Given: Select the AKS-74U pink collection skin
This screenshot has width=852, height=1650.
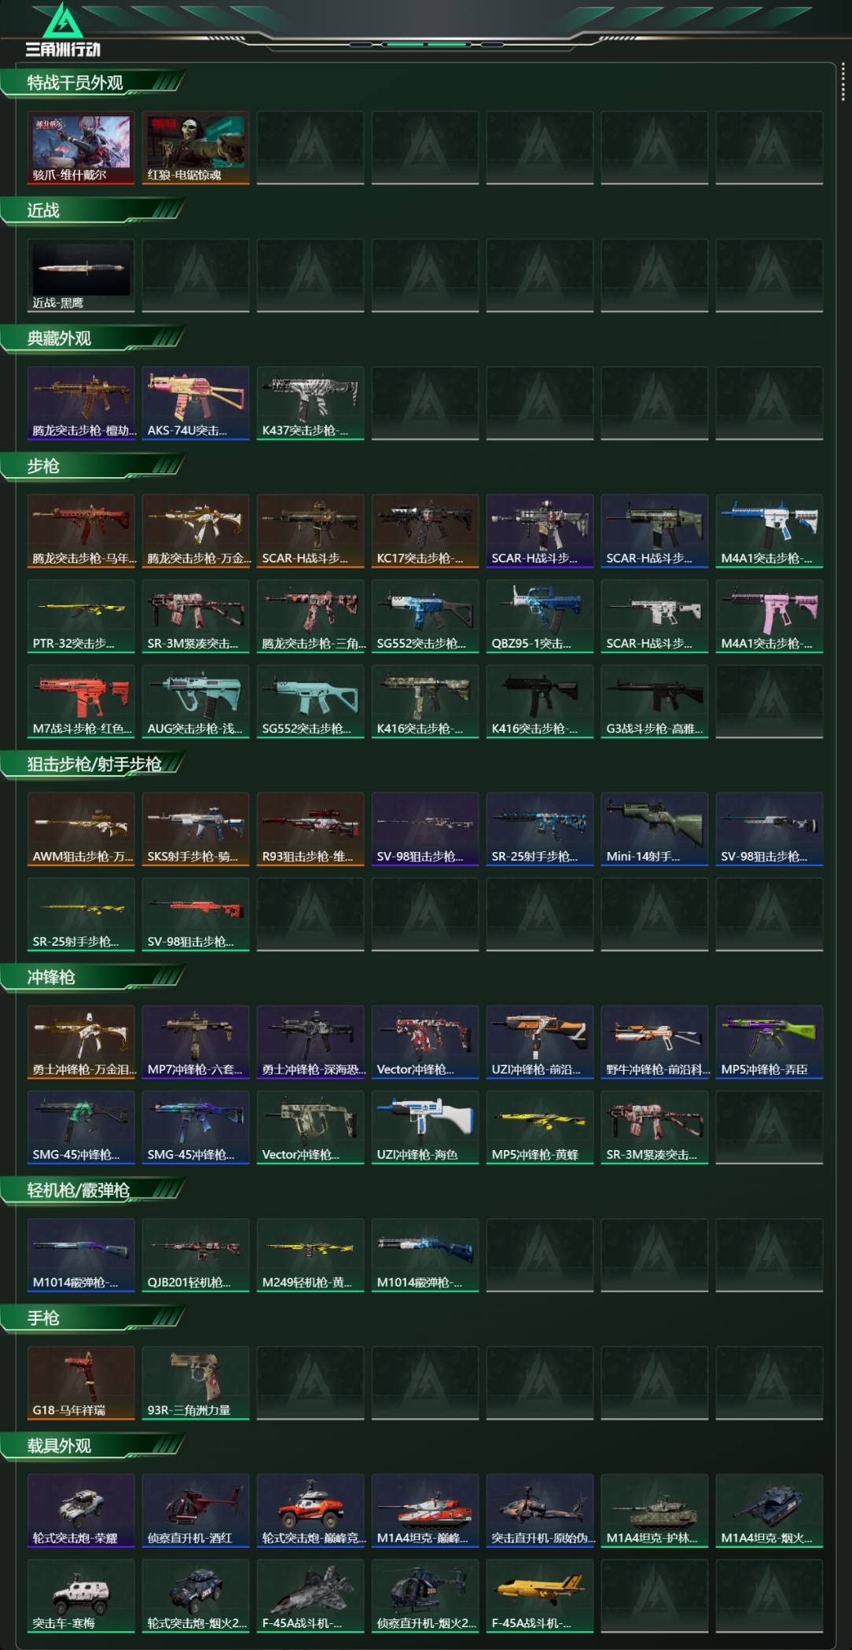Looking at the screenshot, I should pos(196,403).
